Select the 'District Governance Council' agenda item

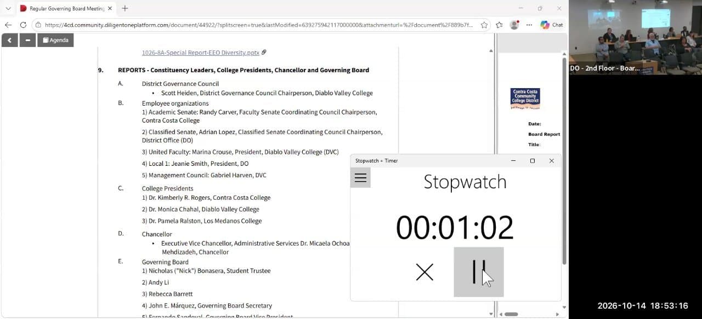[180, 84]
